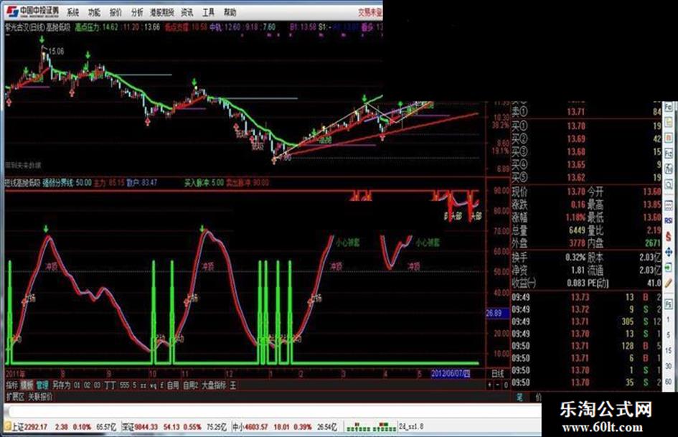Click the lower Fs icon in right toolbar
This screenshot has width=678, height=437.
[x=669, y=304]
